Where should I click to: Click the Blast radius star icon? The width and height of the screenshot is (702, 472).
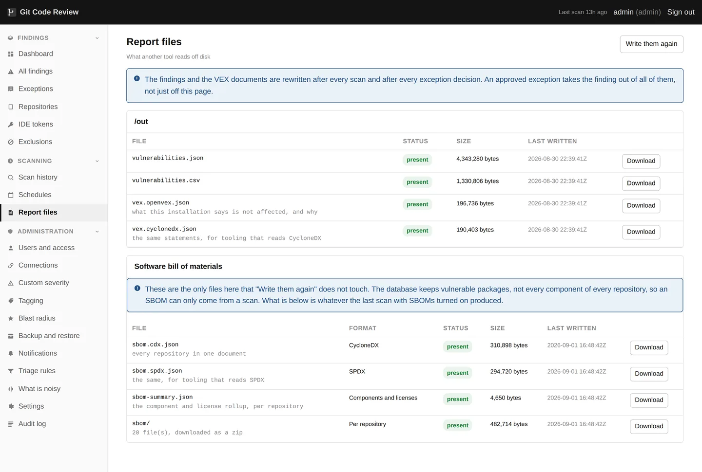[11, 319]
